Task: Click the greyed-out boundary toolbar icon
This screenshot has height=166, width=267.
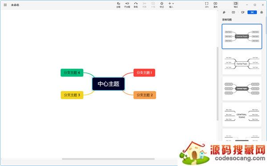Action: pyautogui.click(x=153, y=5)
